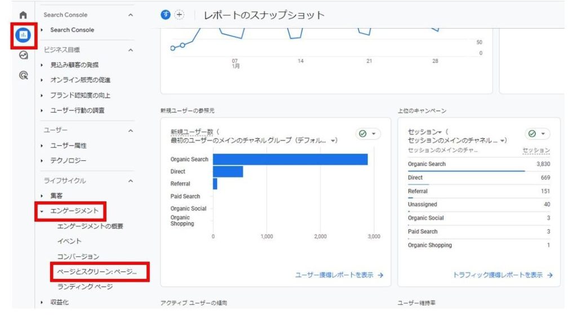Collapse the ビジネス目標 section chevron
The width and height of the screenshot is (577, 320).
coord(131,50)
